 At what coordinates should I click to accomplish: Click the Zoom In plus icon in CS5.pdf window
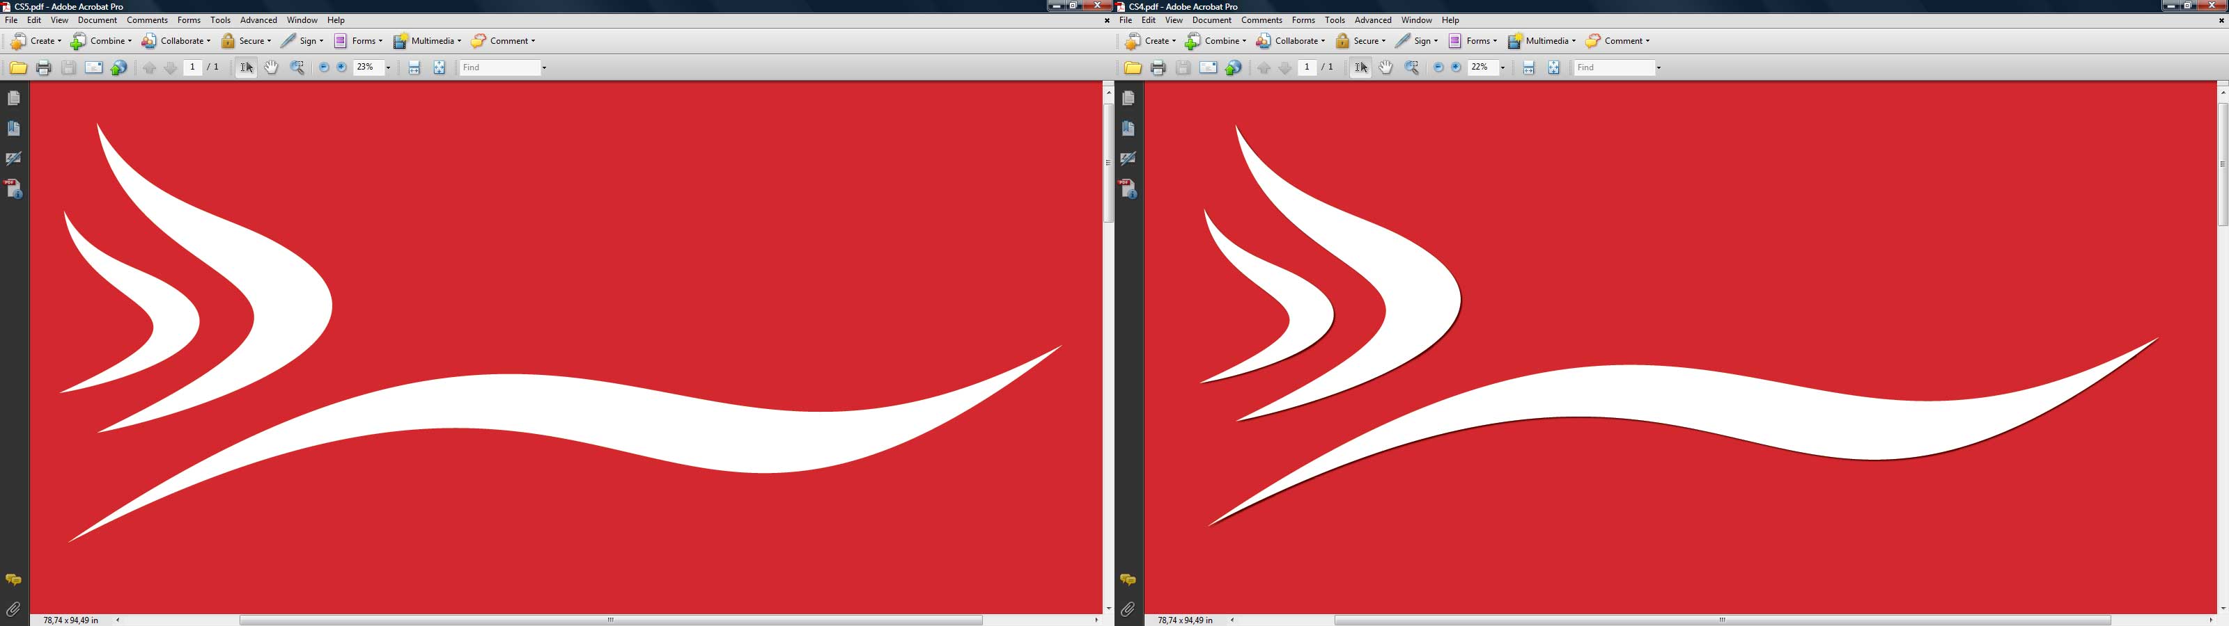pos(342,67)
